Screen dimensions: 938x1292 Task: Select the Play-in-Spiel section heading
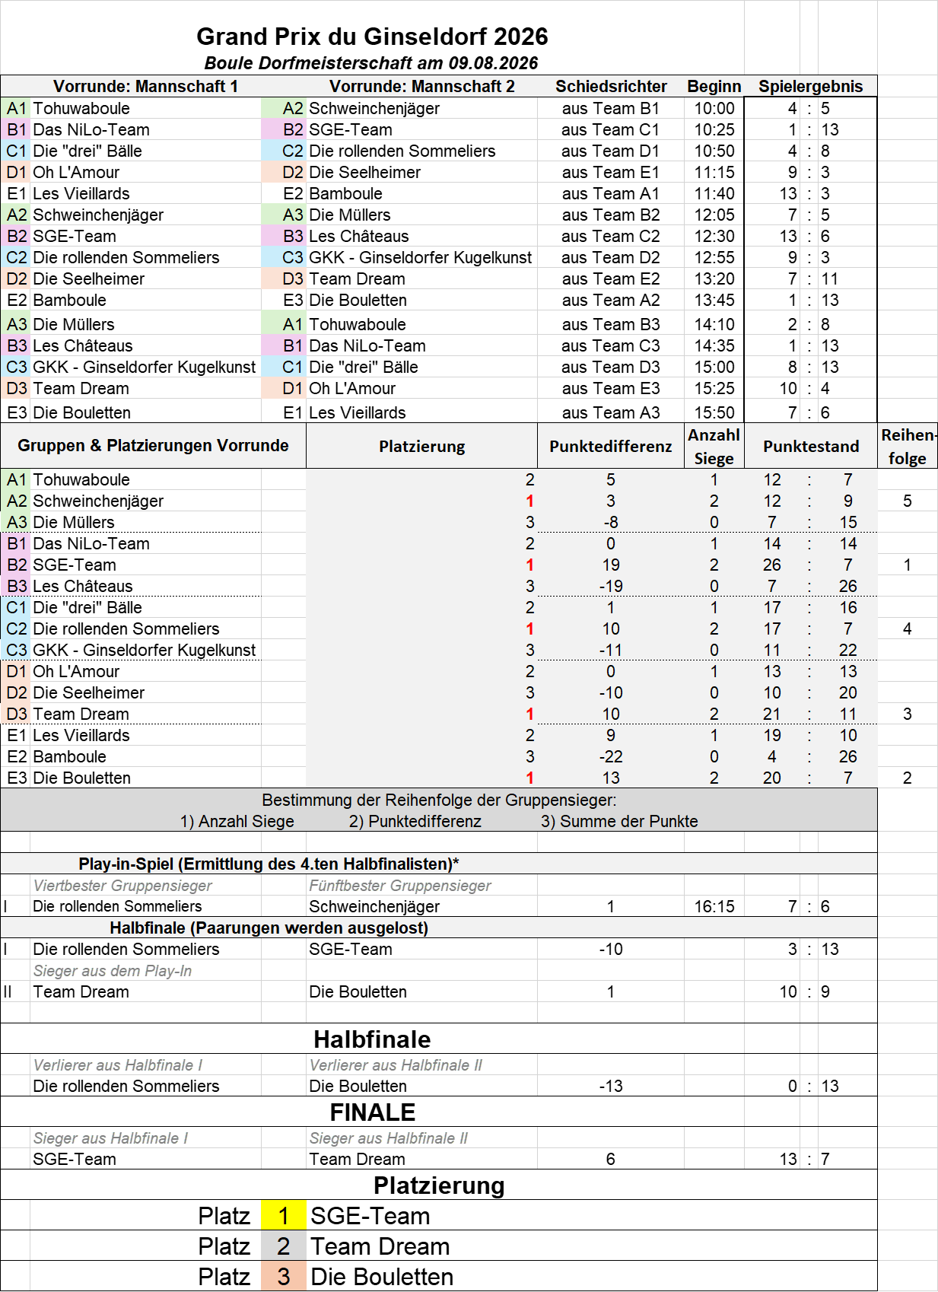tap(269, 864)
